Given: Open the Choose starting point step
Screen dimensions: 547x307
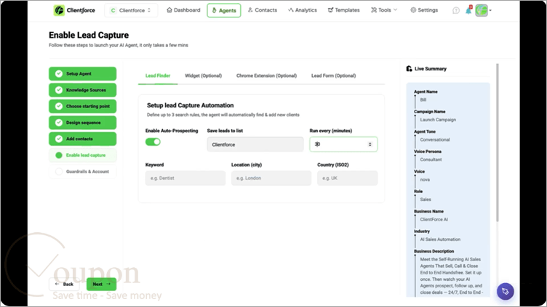Looking at the screenshot, I should (83, 106).
